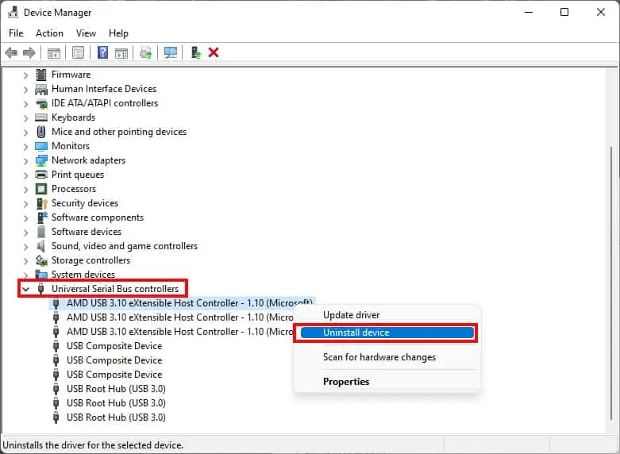Select the Processors chip icon

point(41,189)
